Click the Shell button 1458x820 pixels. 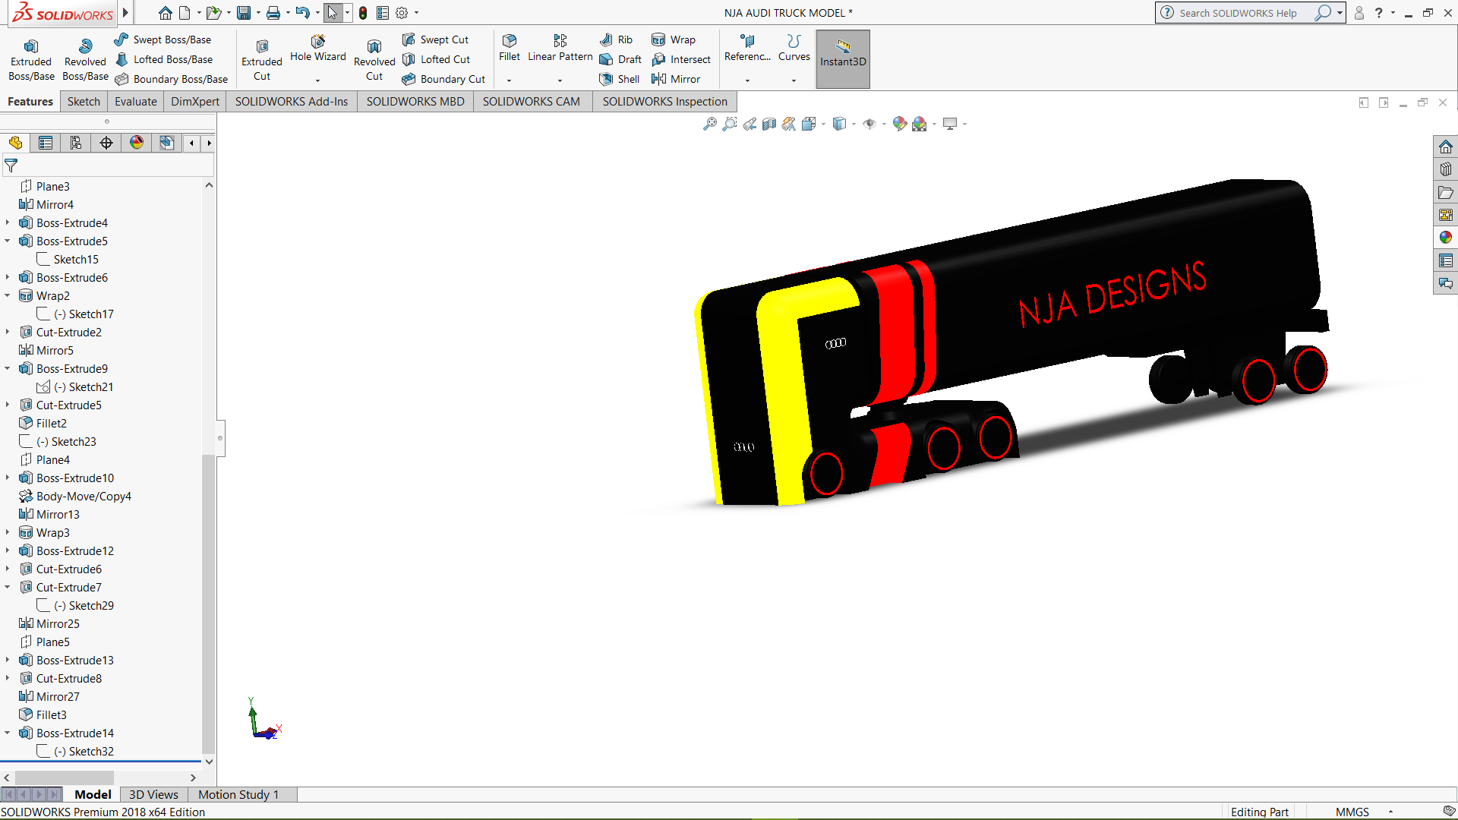tap(620, 79)
